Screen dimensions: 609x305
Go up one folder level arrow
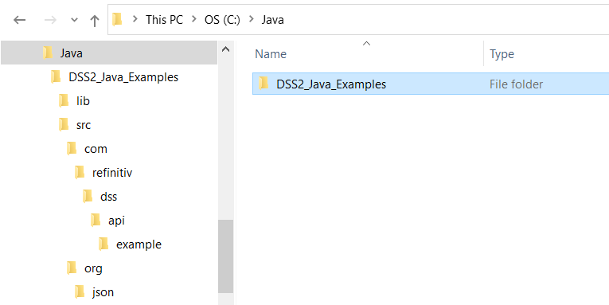95,20
